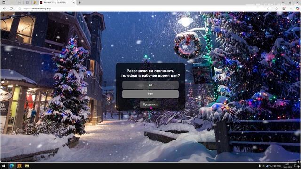View site info lock icon in address bar
Viewport: 301px width, 169px height.
[20, 8]
